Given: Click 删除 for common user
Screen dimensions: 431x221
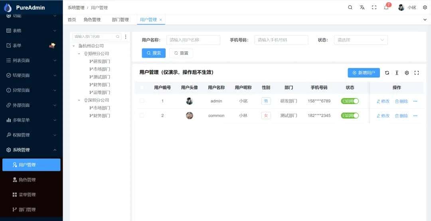Looking at the screenshot, I should click(401, 116).
